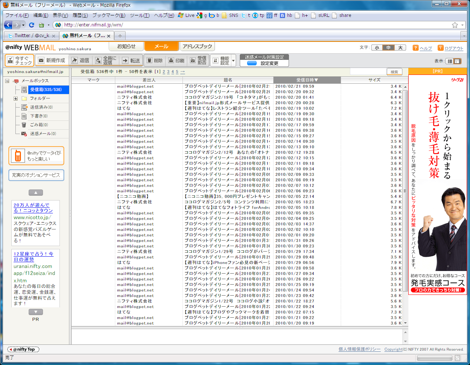This screenshot has height=365, width=470.
Task: Expand the フォルダー tree node
Action: (15, 98)
